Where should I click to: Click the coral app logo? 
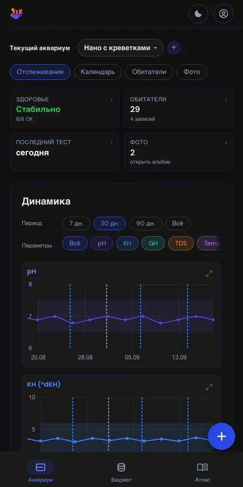[x=17, y=14]
